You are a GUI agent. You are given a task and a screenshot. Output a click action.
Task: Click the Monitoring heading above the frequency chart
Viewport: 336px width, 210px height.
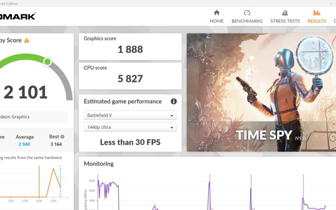(x=99, y=164)
